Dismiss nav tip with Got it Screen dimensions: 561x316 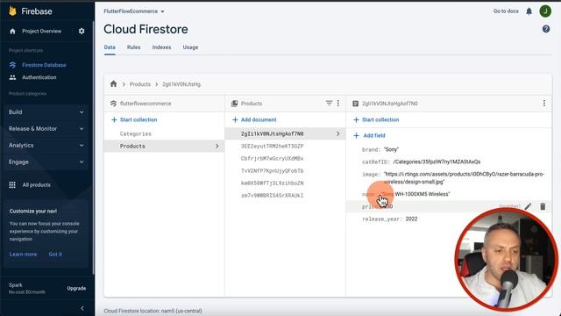click(55, 254)
